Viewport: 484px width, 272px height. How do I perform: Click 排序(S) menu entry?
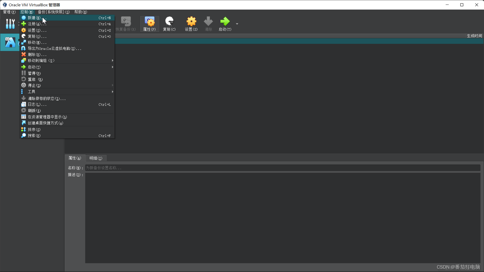(x=67, y=129)
